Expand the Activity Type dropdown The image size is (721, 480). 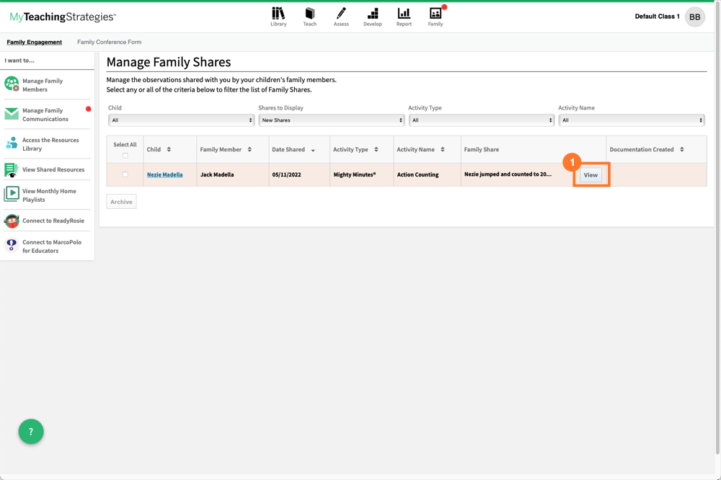pyautogui.click(x=479, y=120)
